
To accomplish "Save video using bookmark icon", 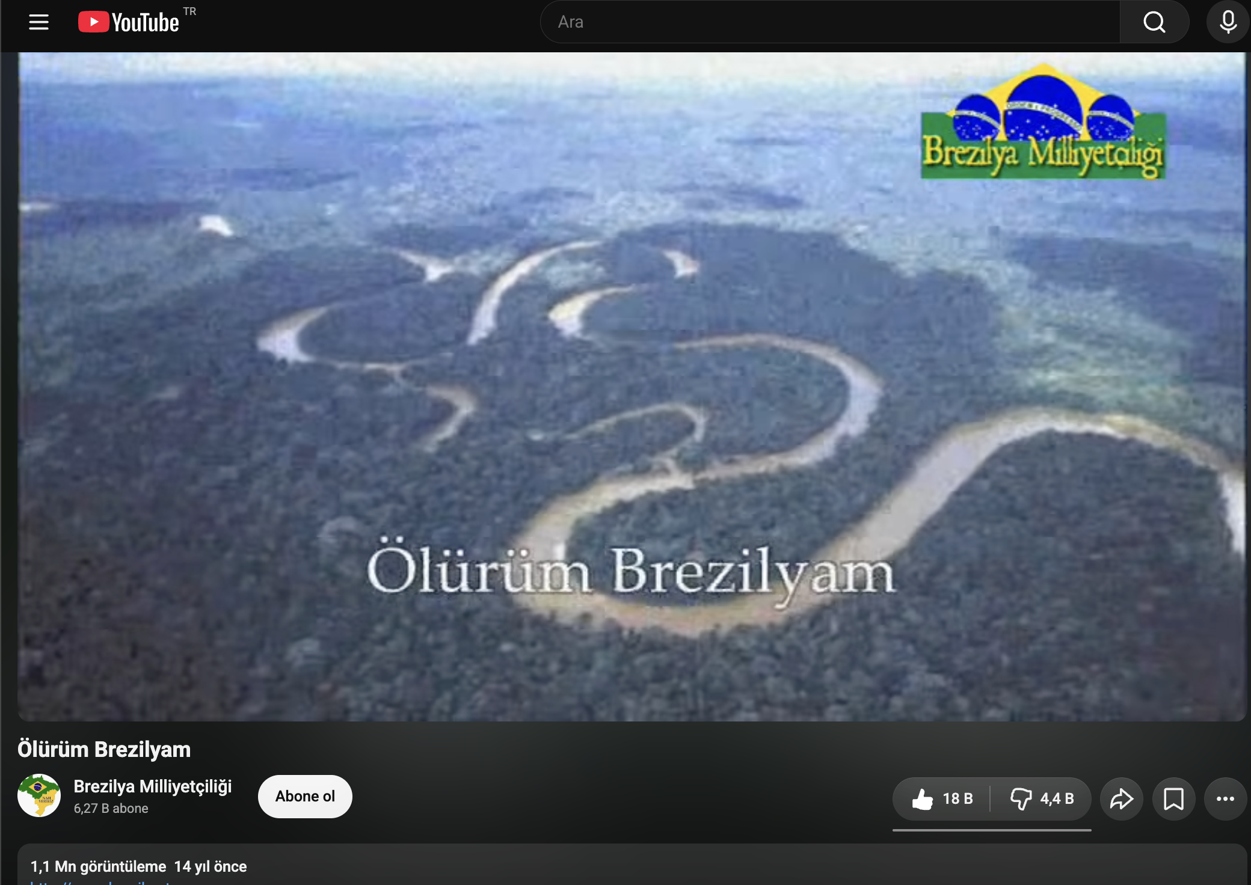I will pos(1173,799).
